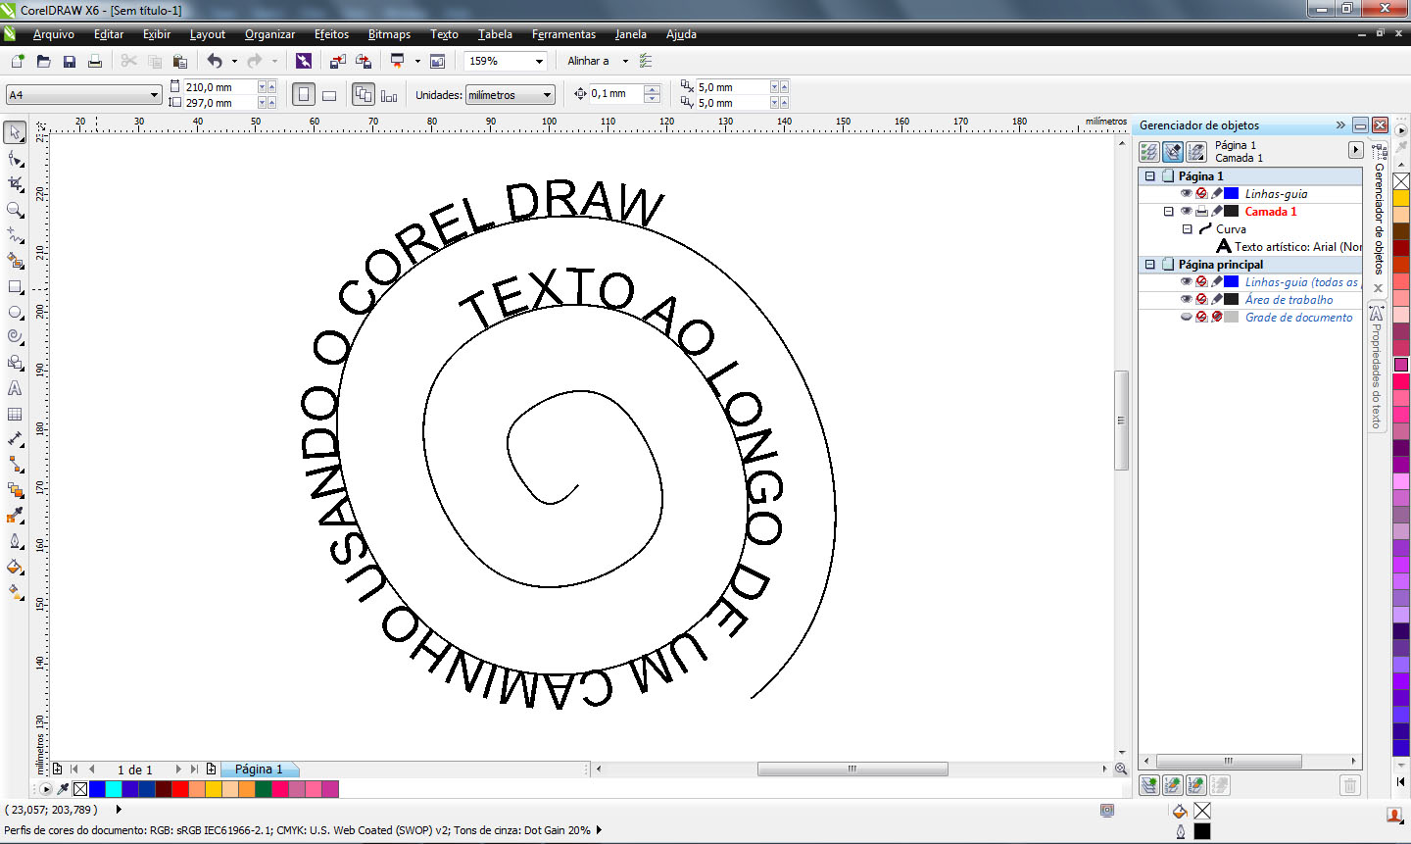Open the Ferramentas menu

[x=563, y=34]
